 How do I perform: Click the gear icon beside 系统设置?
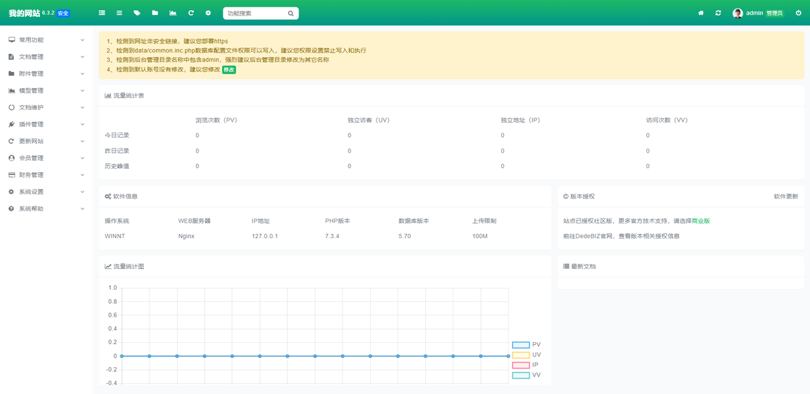tap(11, 192)
